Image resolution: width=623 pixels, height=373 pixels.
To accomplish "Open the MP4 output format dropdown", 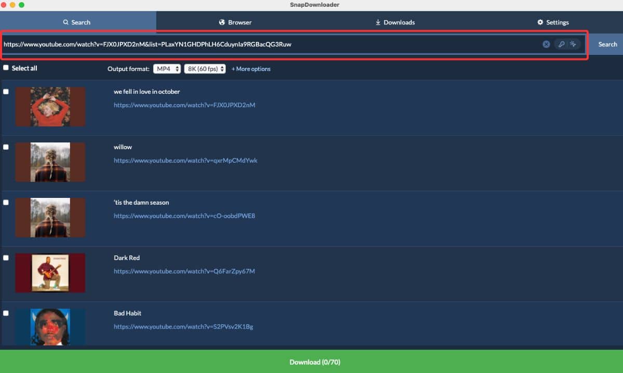I will 167,69.
